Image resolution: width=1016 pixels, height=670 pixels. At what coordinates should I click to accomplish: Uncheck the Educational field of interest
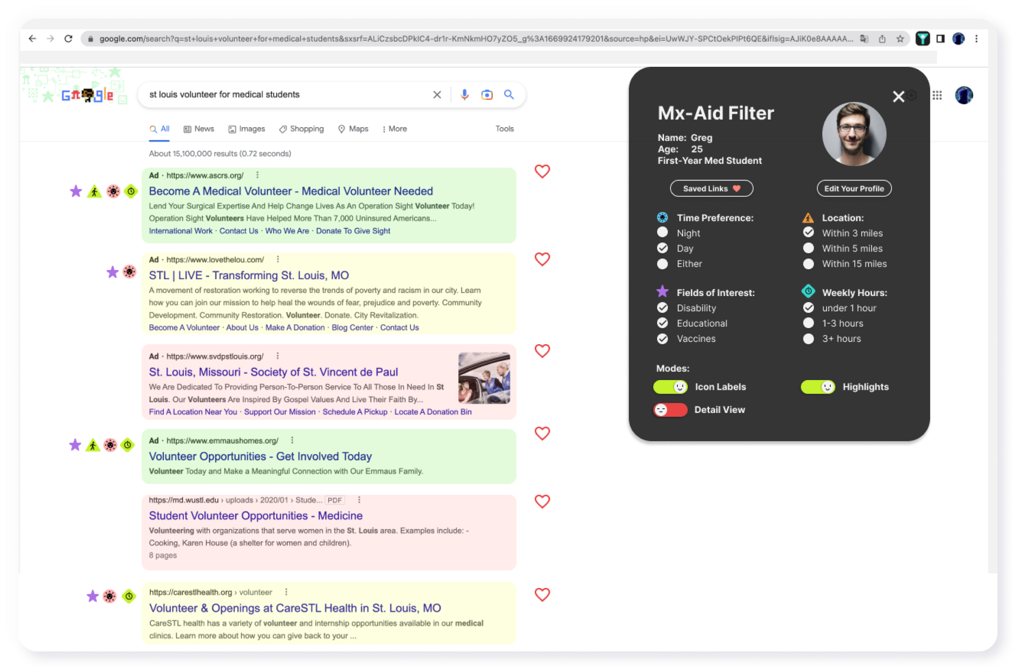tap(663, 323)
